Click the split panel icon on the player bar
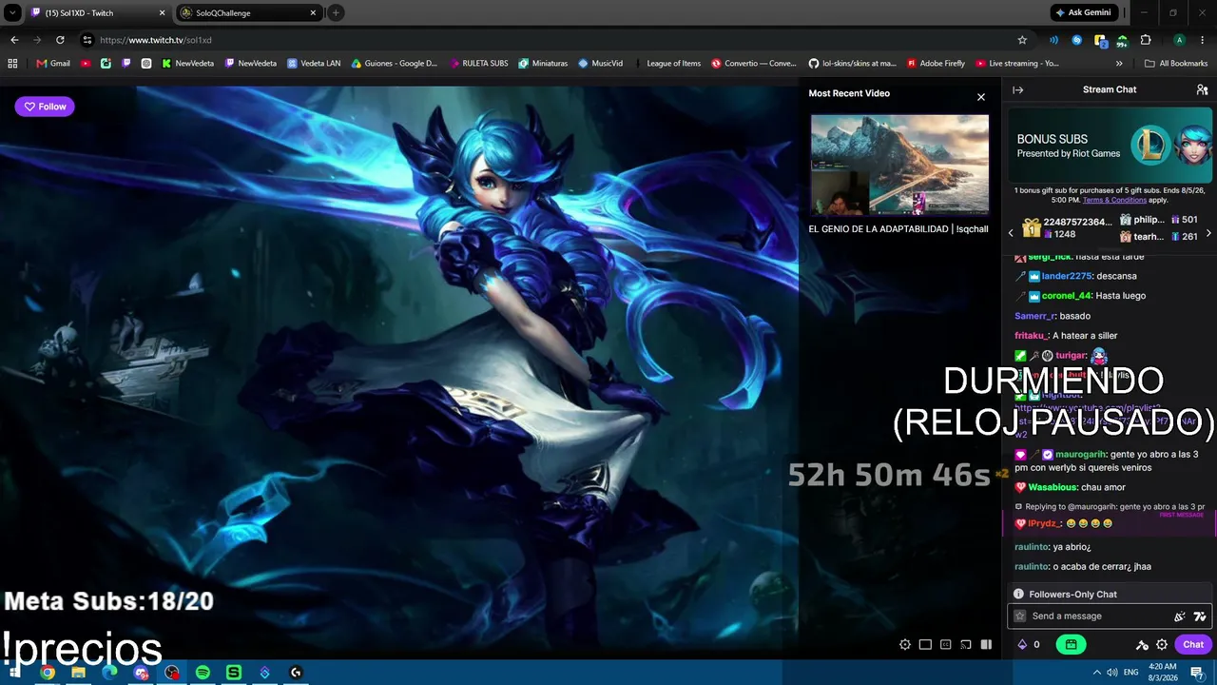The width and height of the screenshot is (1217, 685). coord(986,644)
